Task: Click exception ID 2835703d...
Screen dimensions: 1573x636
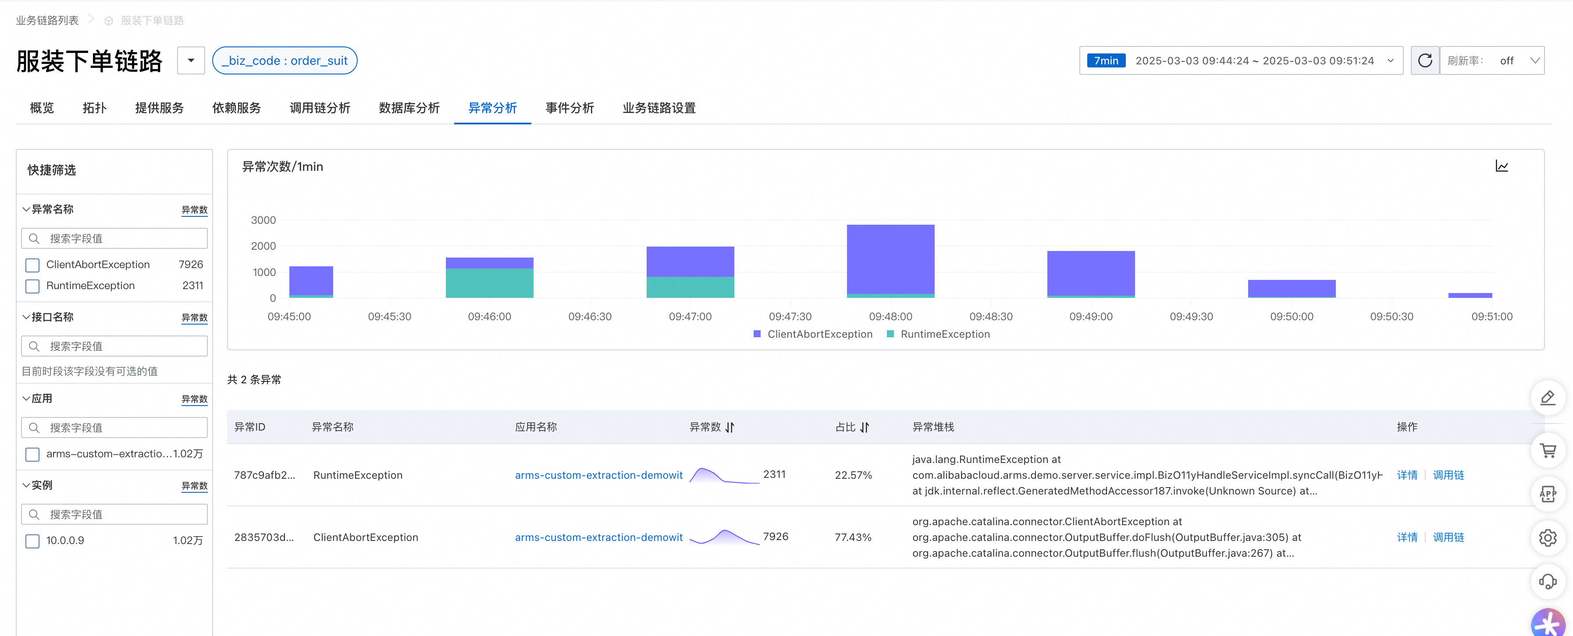Action: coord(264,537)
